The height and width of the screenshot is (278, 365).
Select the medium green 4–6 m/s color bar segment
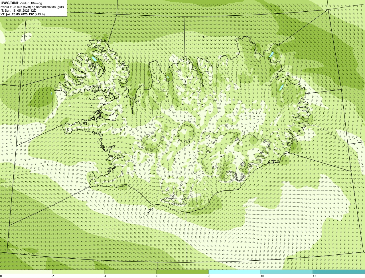131,272
